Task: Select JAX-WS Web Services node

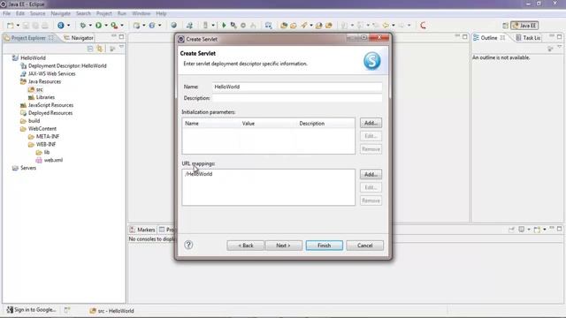Action: [x=51, y=73]
